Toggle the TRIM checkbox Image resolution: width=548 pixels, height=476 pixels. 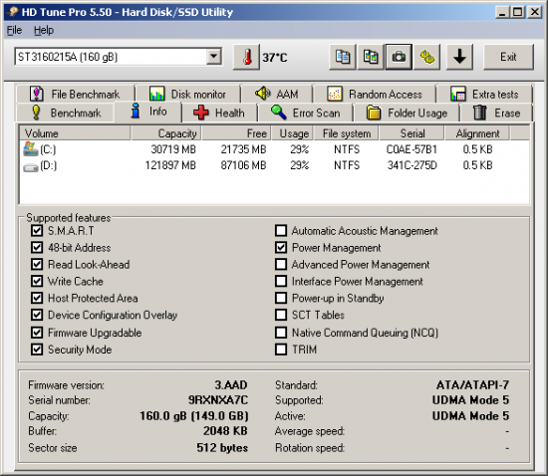(x=281, y=350)
